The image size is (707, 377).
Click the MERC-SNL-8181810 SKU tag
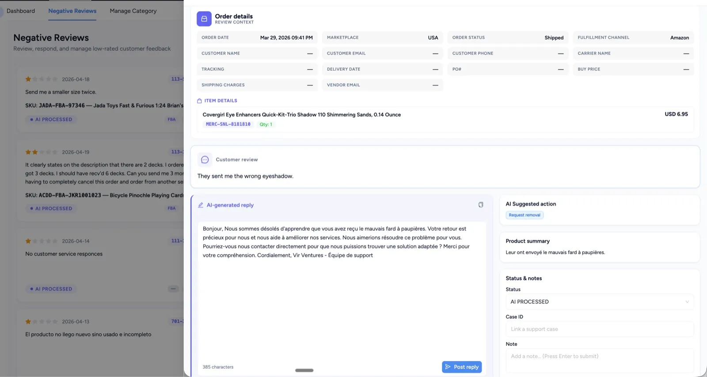pyautogui.click(x=228, y=124)
